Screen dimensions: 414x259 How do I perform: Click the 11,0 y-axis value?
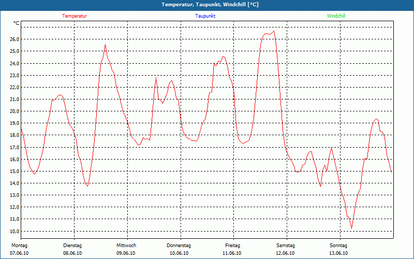coord(15,219)
